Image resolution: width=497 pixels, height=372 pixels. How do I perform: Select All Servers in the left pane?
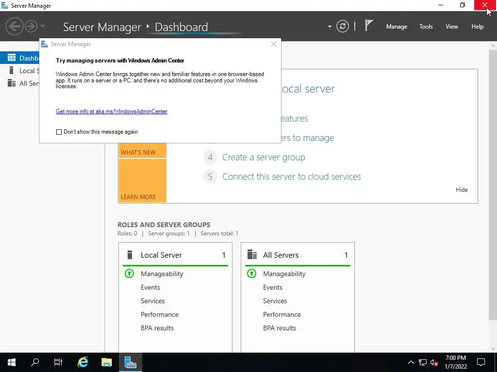click(20, 83)
